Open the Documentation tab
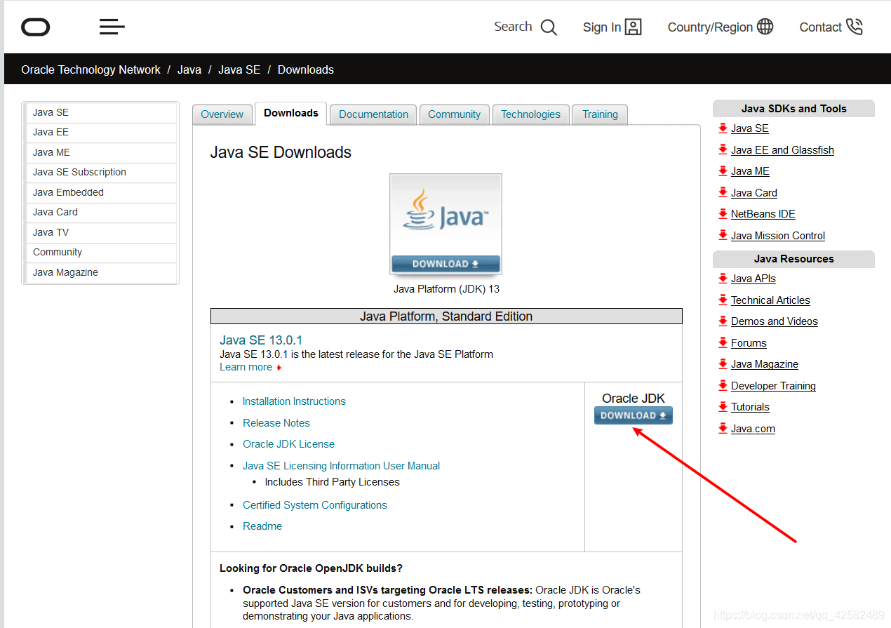The height and width of the screenshot is (628, 891). (x=373, y=114)
